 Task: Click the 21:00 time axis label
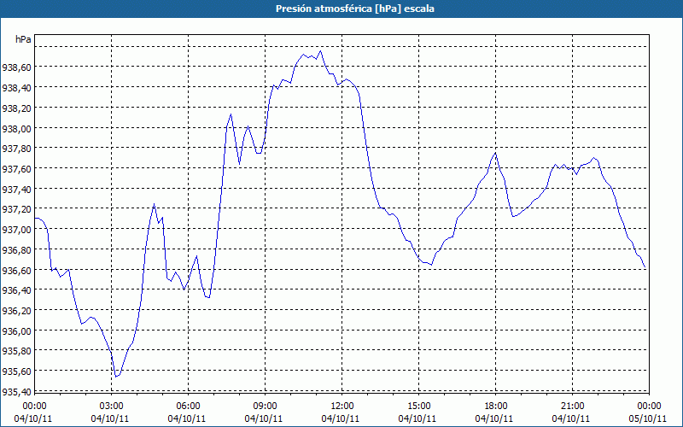(x=572, y=407)
